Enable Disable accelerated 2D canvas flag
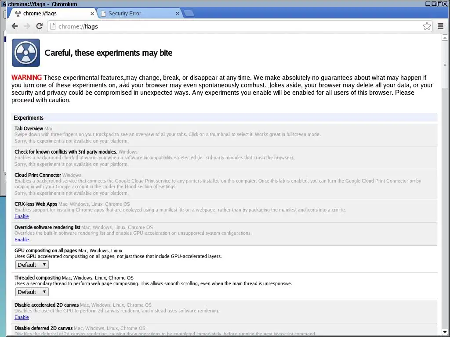The image size is (450, 337). (22, 317)
